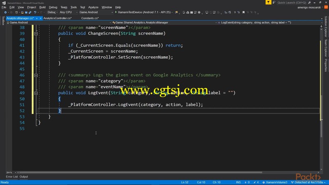Open the Edit menu
Image resolution: width=329 pixels, height=185 pixels.
point(12,7)
